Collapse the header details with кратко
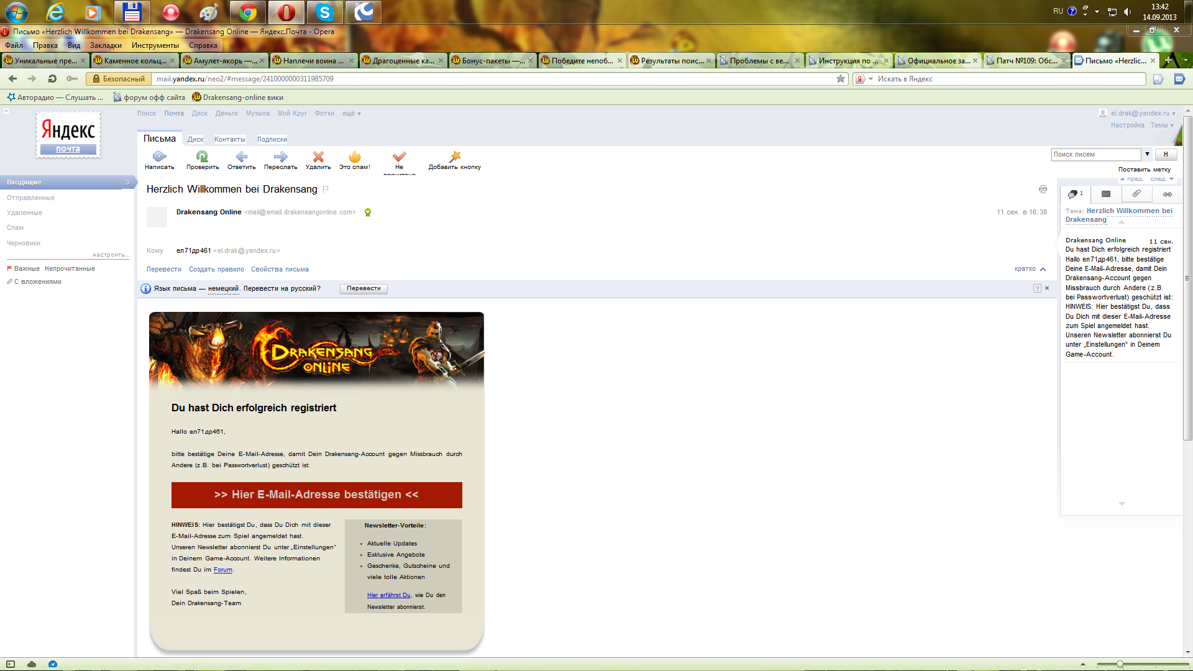1193x671 pixels. click(1030, 269)
